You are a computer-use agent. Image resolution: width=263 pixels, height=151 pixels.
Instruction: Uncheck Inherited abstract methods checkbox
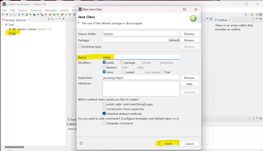[x=104, y=113]
